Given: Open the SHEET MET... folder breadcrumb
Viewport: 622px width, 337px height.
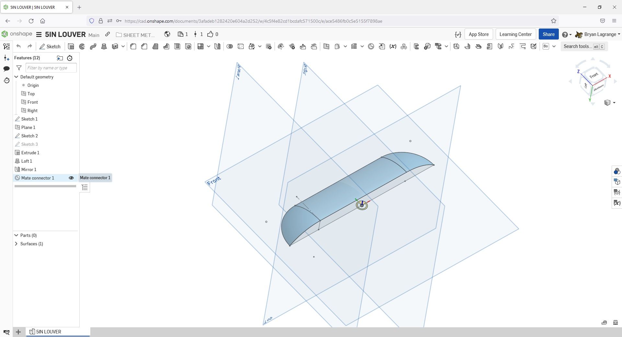Looking at the screenshot, I should (135, 35).
